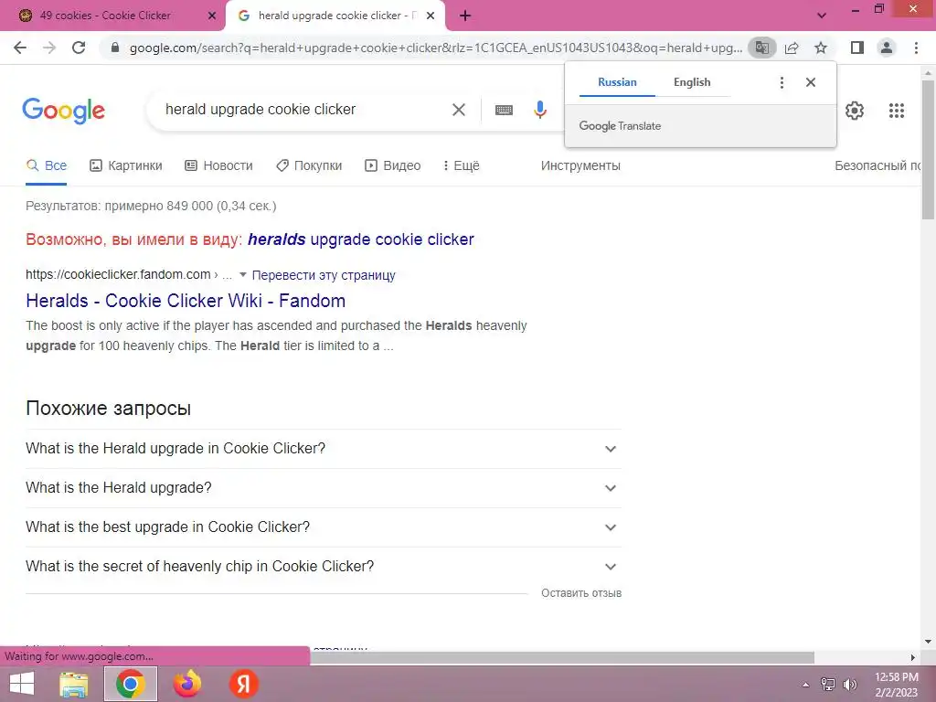Screen dimensions: 936x702
Task: Click the Google logo
Action: pos(63,111)
